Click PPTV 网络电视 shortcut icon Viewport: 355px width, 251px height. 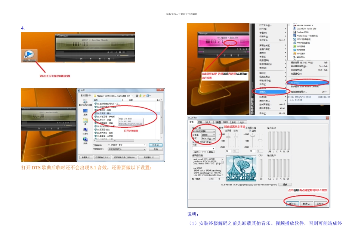tap(302, 39)
